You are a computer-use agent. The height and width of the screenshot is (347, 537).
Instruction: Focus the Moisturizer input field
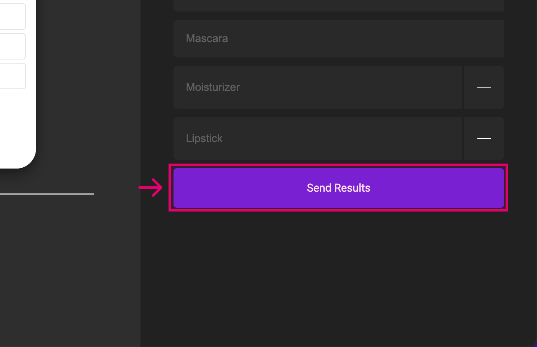click(318, 87)
